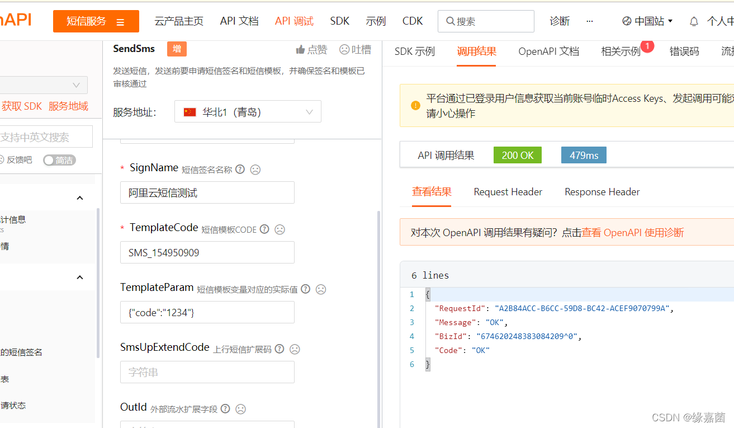This screenshot has height=428, width=734.
Task: Click the TemplateParam sad-face feedback icon
Action: point(321,289)
